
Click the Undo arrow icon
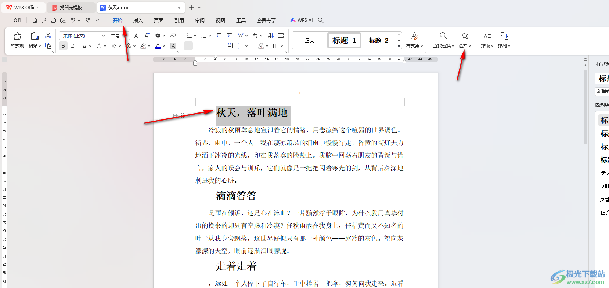tap(73, 20)
